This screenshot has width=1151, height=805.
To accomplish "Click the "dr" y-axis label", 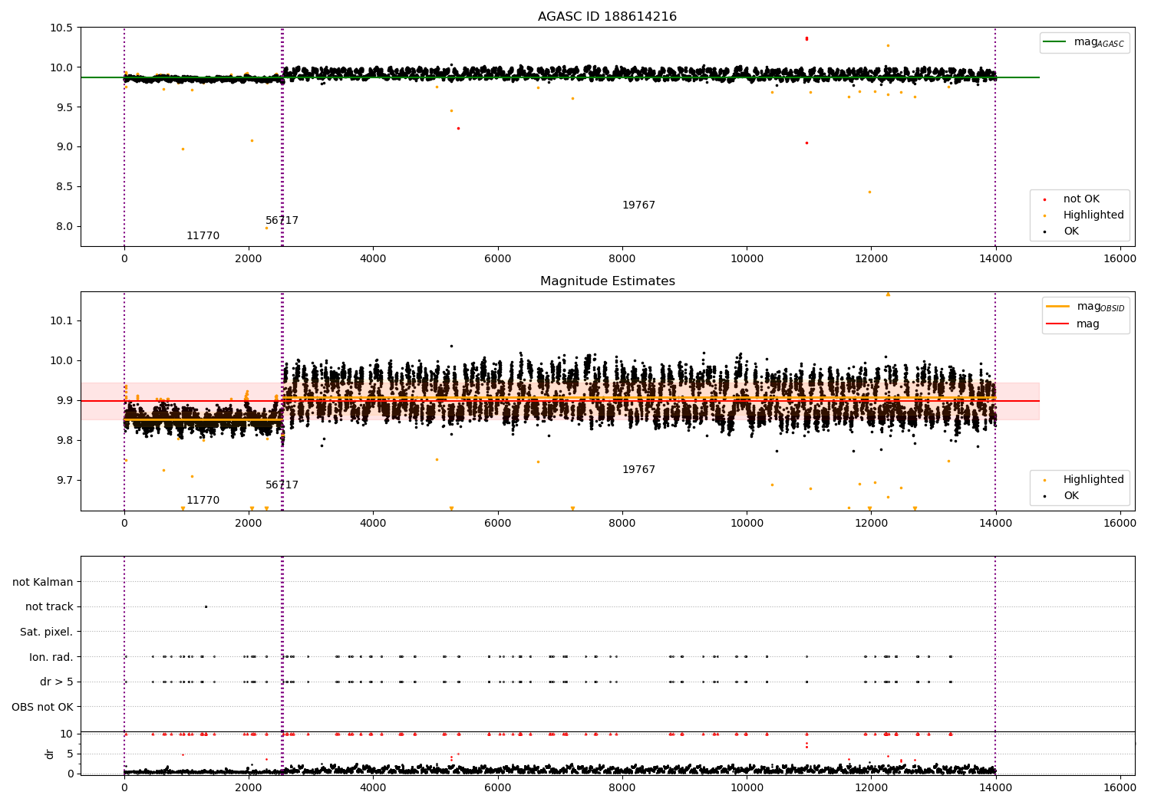I will [x=50, y=754].
